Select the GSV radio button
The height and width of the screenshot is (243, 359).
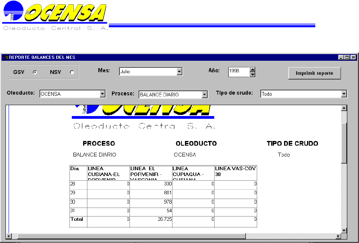(35, 72)
